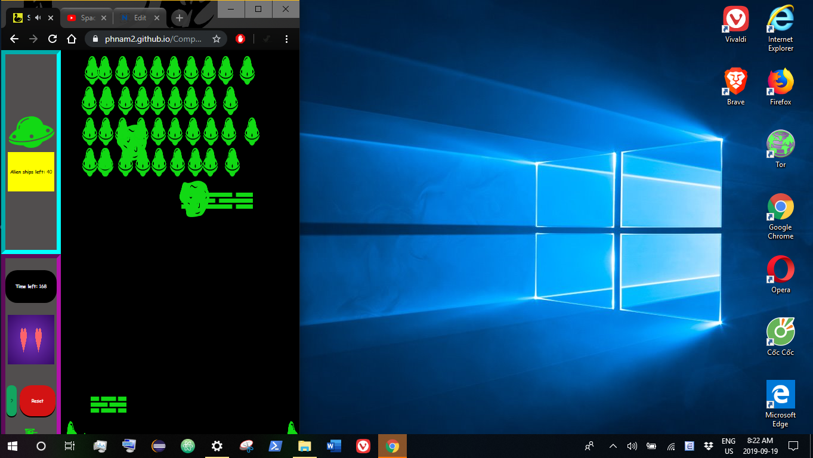The image size is (813, 458).
Task: Close the 'Edit' tab
Action: click(x=157, y=18)
